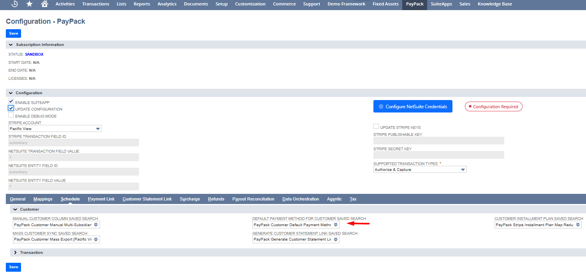586x276 pixels.
Task: Collapse the Configuration section
Action: click(11, 93)
